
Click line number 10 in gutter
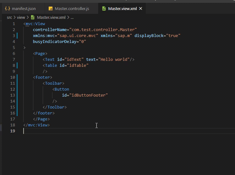13,77
